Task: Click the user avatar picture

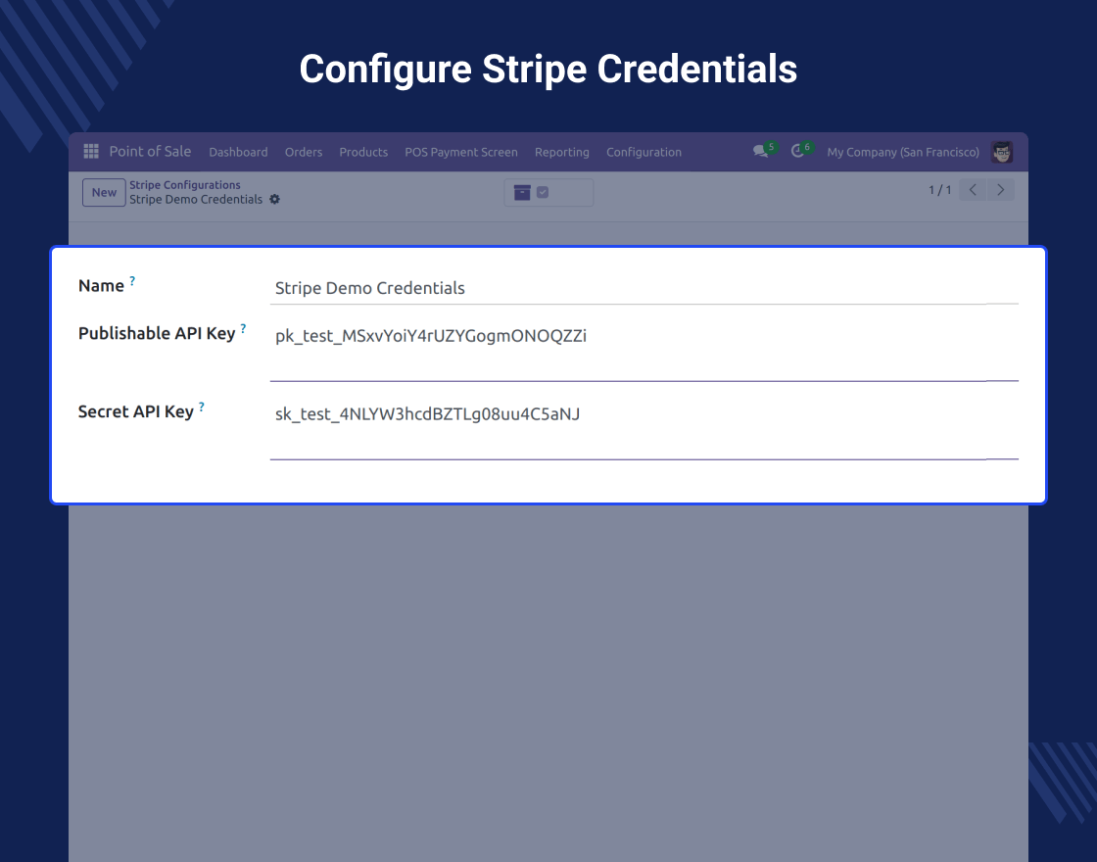Action: coord(1002,152)
